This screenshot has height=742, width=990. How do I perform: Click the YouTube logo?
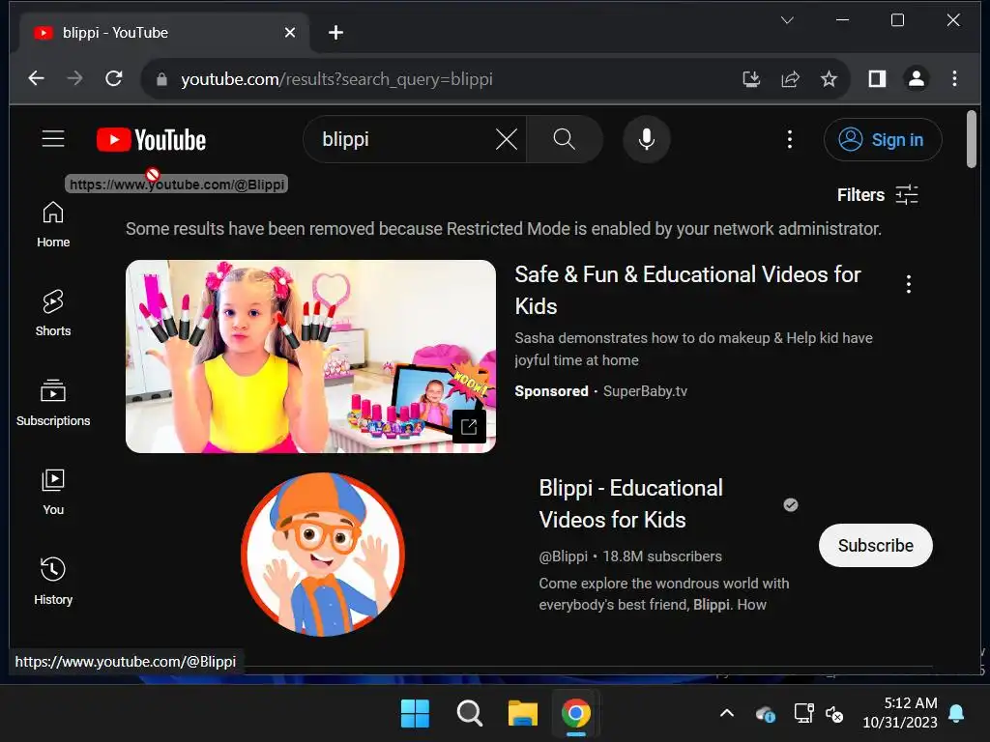151,139
